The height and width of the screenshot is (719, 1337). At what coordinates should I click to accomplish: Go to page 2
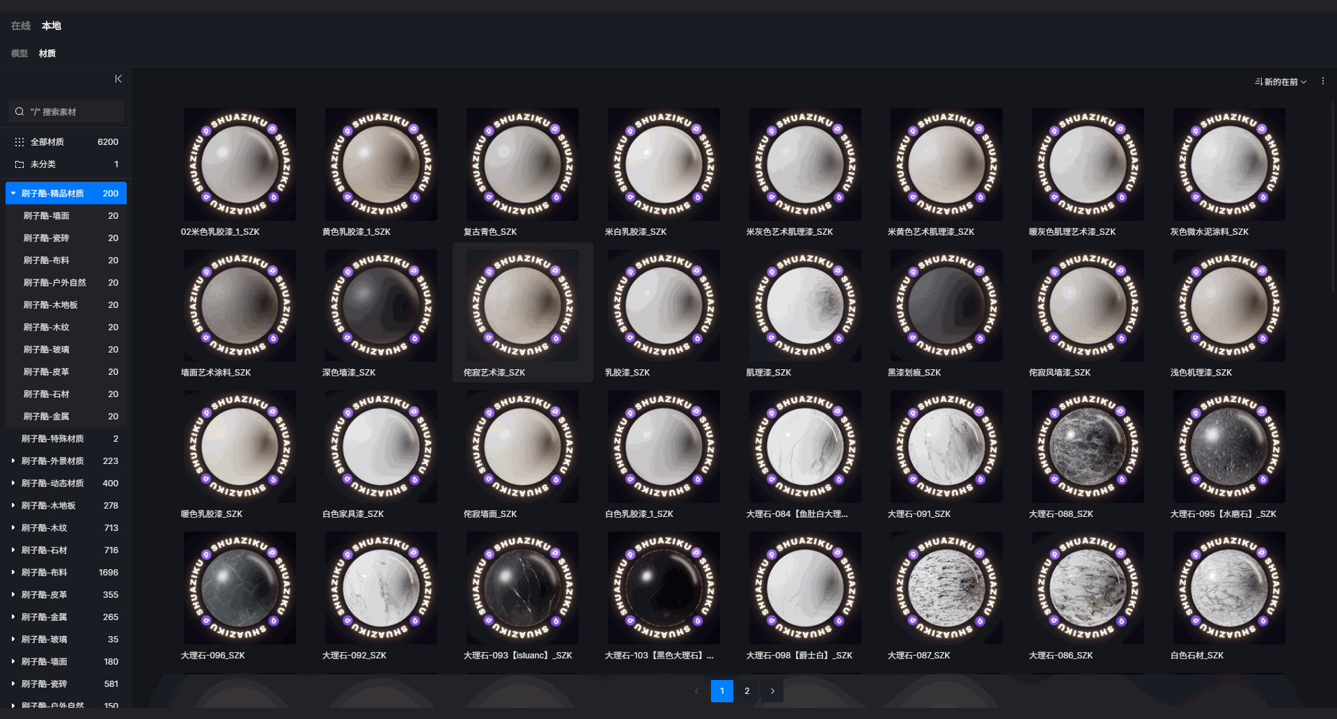click(x=747, y=691)
